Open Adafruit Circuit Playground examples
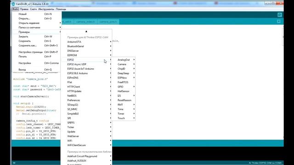294x165 pixels. (x=86, y=156)
